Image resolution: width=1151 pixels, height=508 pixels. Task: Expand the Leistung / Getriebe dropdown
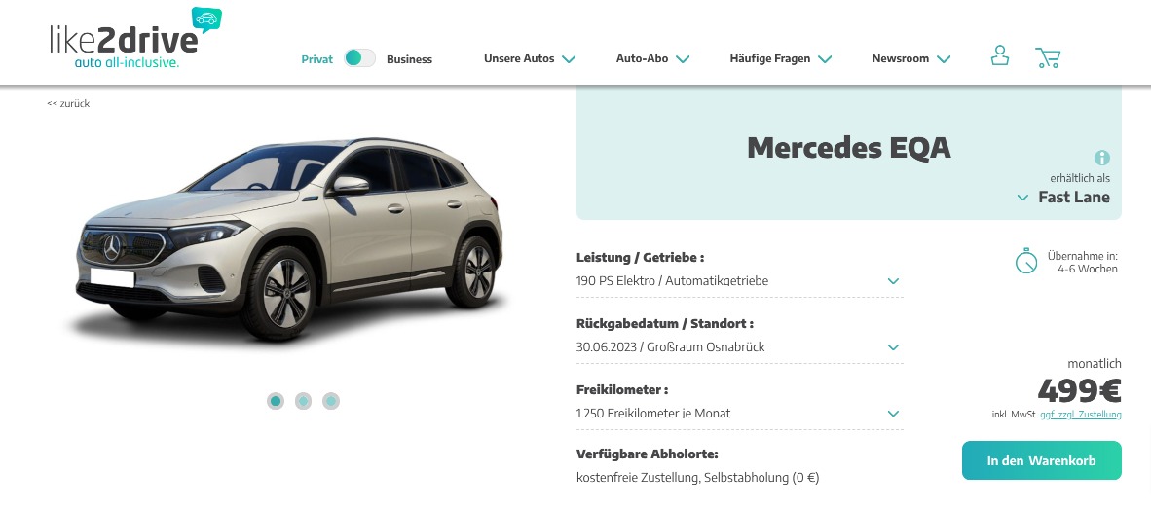(x=739, y=281)
